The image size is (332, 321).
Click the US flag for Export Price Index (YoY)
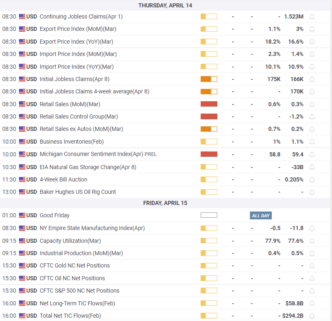[x=22, y=42]
